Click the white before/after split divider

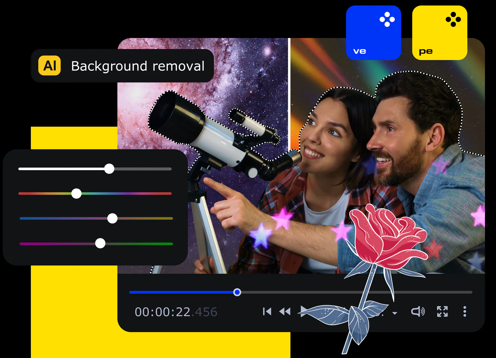pyautogui.click(x=289, y=94)
